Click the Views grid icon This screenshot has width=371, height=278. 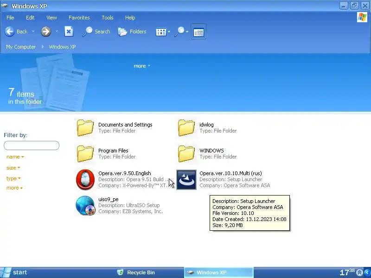click(x=161, y=32)
